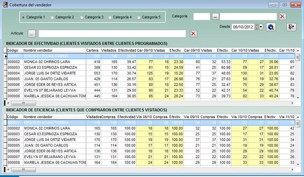This screenshot has width=304, height=177.
Task: Select MARIELA JESSICA 08 CACHUAN in efficiency grid
Action: click(x=55, y=162)
